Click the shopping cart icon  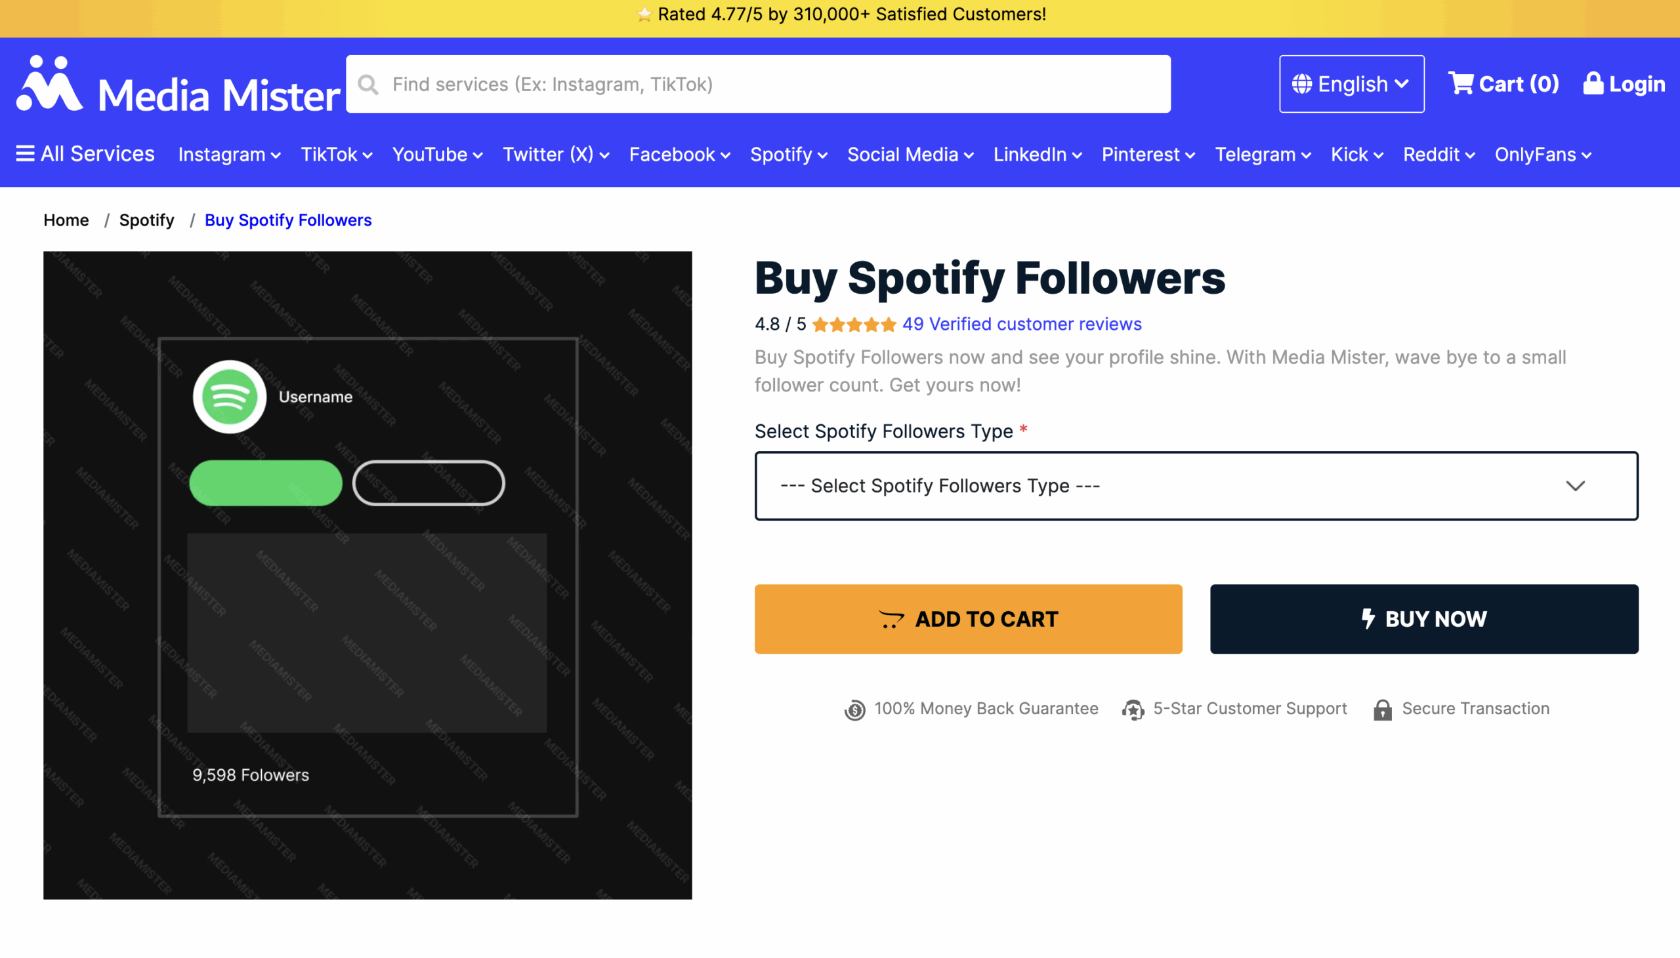tap(1461, 83)
